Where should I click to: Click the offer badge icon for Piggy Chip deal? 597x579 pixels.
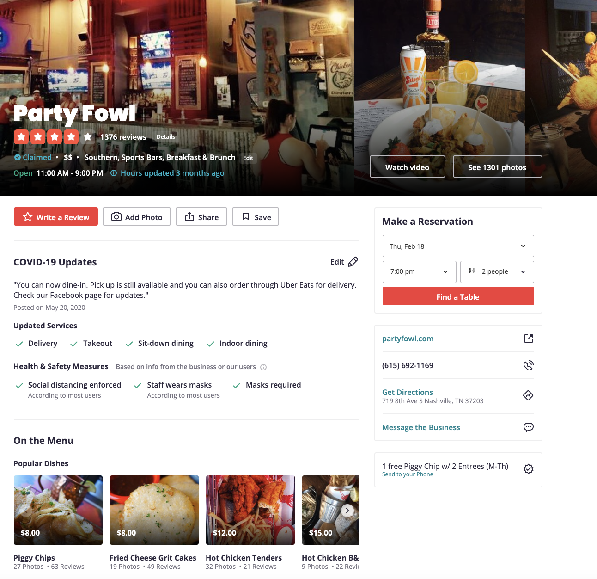(529, 469)
